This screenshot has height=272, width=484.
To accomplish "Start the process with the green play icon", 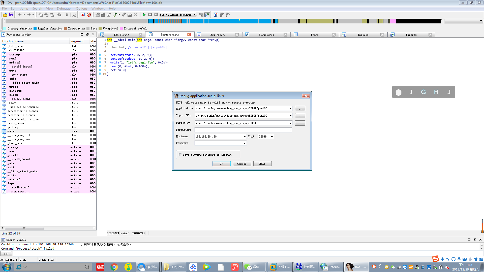I will [x=144, y=15].
